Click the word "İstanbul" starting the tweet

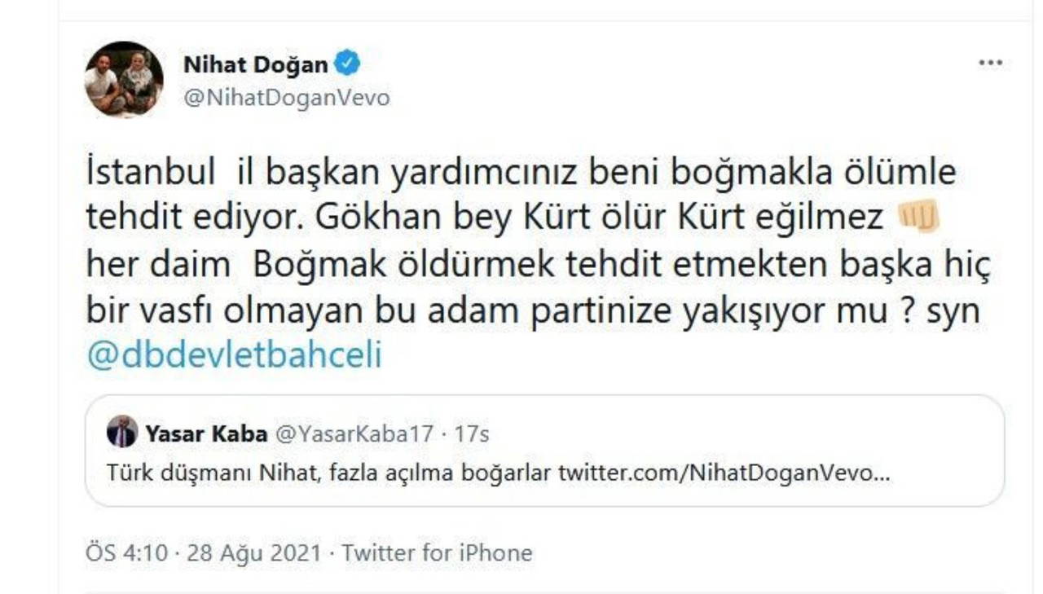150,174
